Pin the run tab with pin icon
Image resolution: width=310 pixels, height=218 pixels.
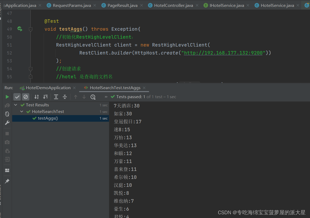[x=7, y=181]
